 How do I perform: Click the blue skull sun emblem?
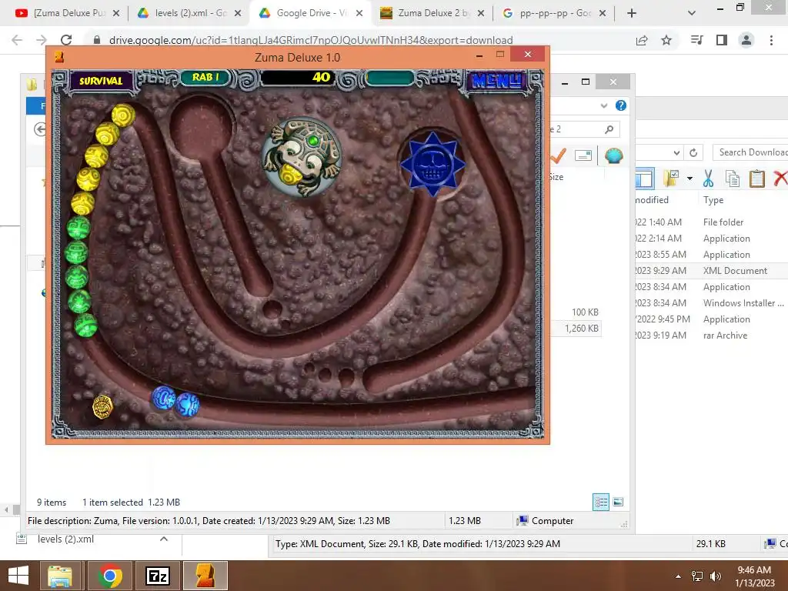pos(432,164)
